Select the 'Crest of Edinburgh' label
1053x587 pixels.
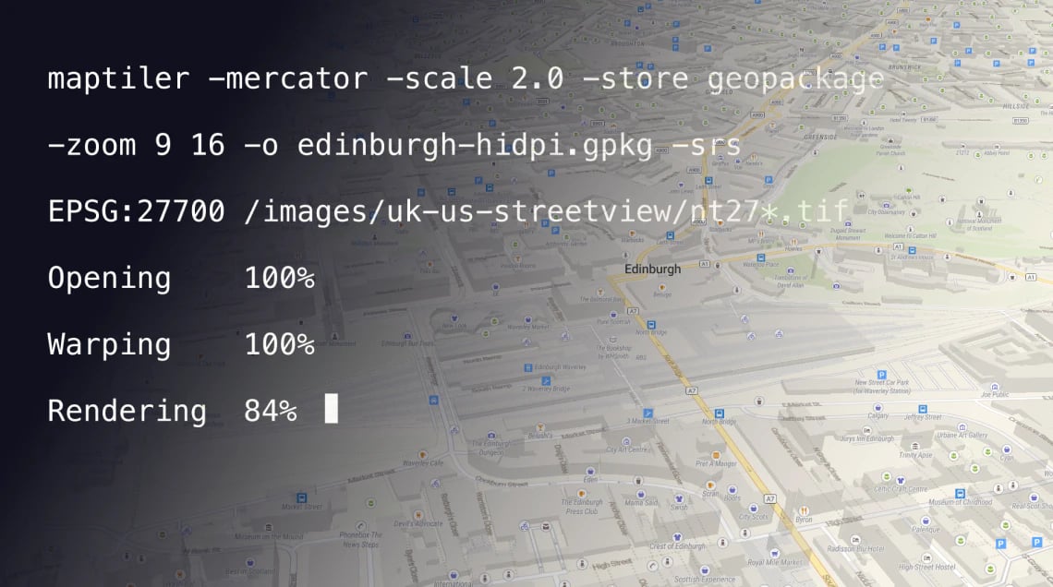click(x=677, y=546)
